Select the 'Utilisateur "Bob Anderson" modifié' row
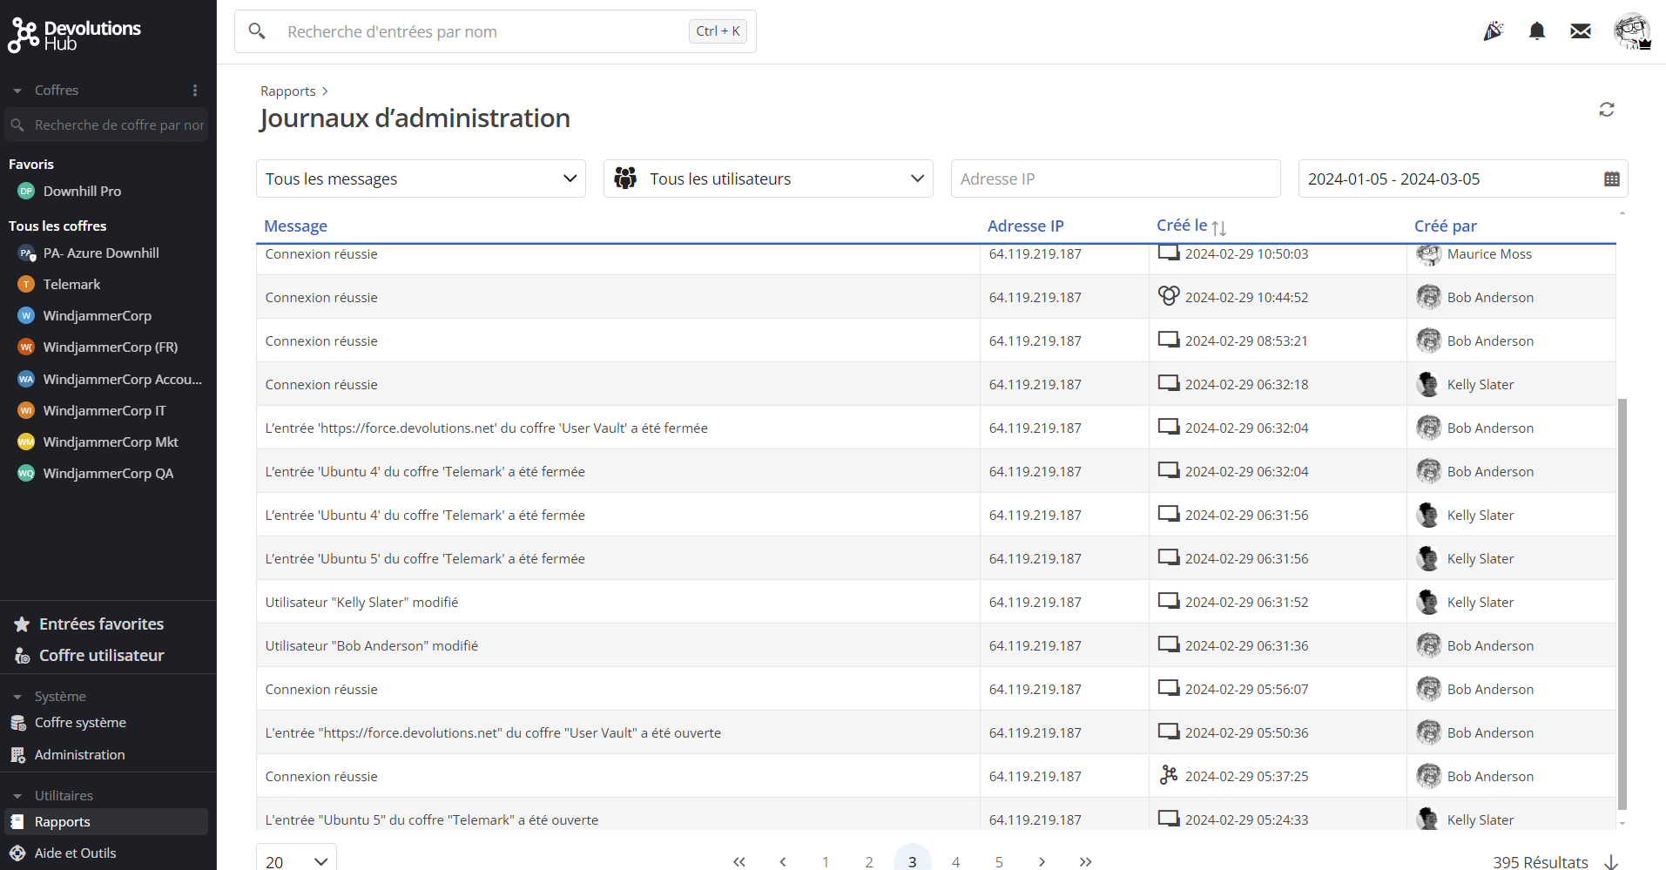 936,645
